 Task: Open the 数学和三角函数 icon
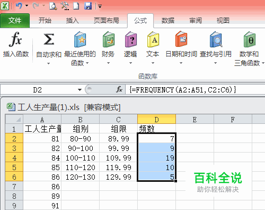tap(249, 39)
